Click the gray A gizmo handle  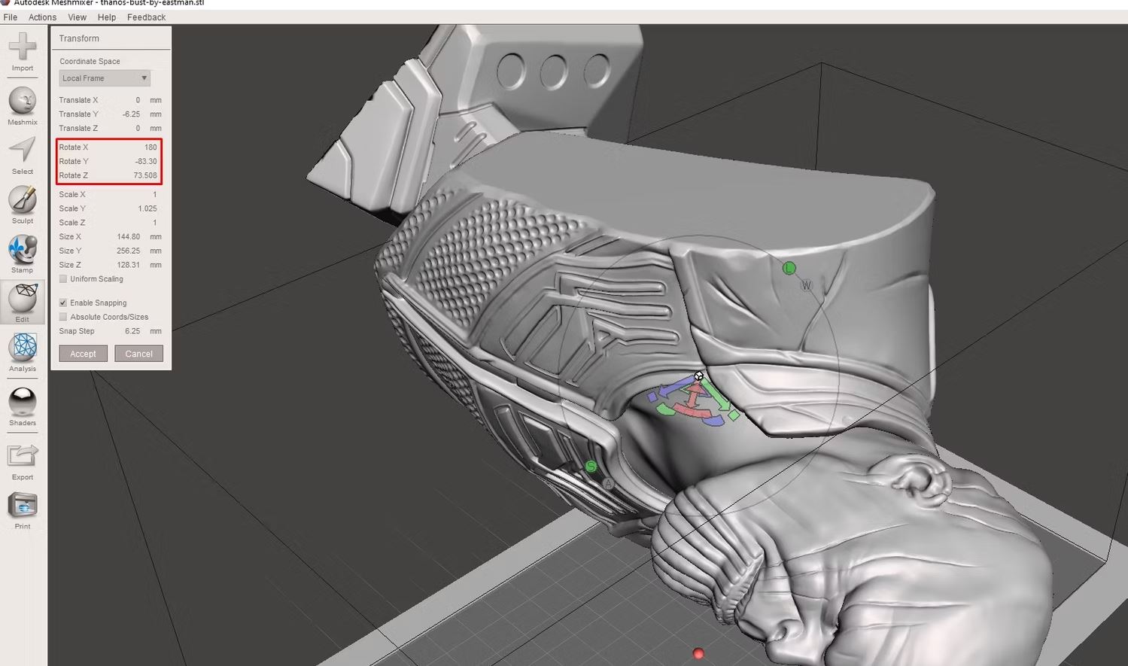pos(608,483)
